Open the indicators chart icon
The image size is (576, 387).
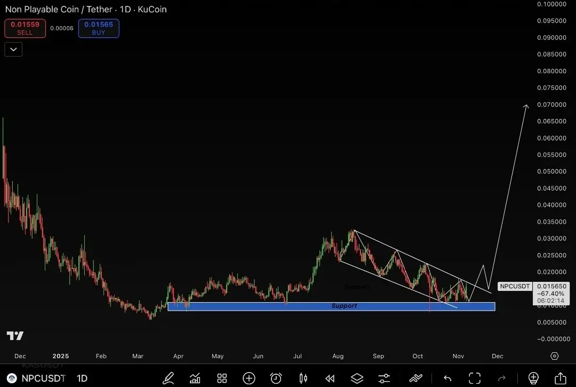click(195, 378)
